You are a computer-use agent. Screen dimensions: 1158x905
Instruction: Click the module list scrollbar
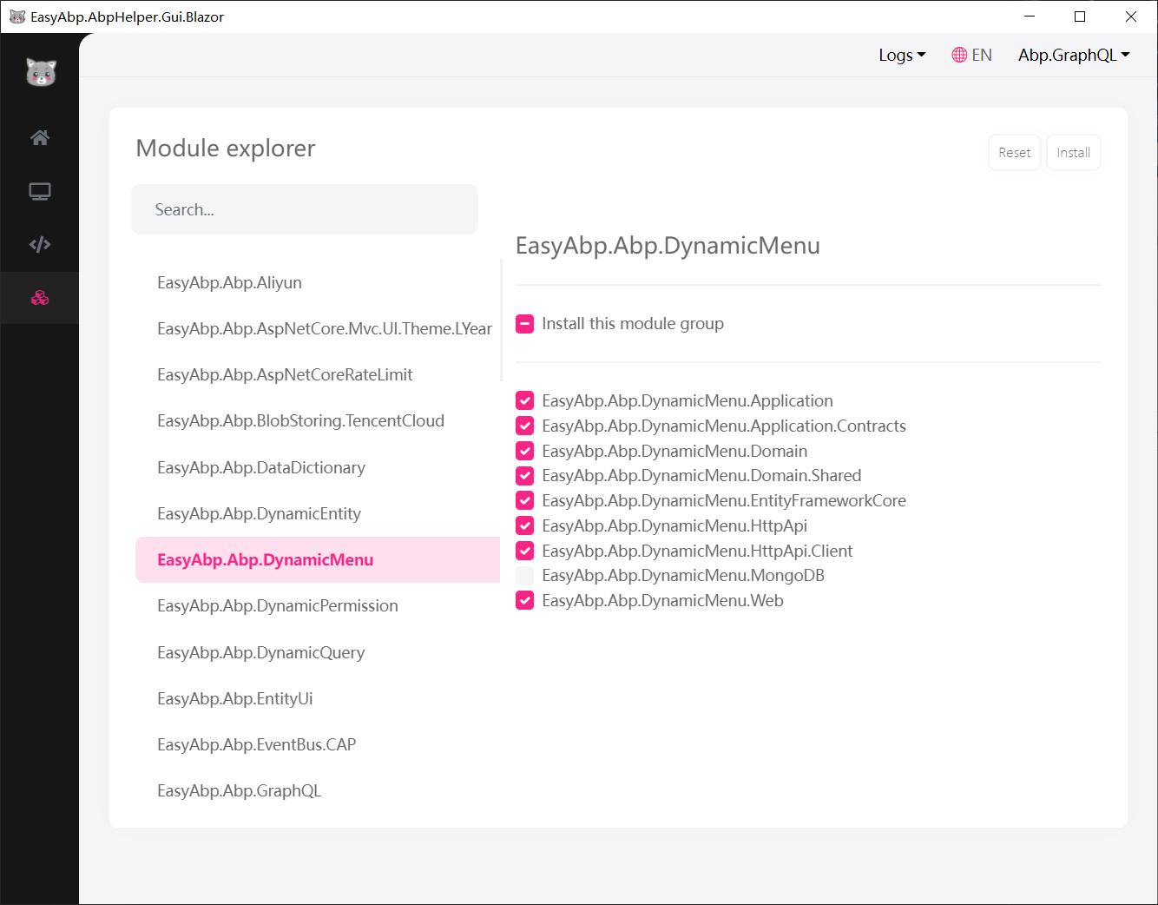pyautogui.click(x=502, y=320)
